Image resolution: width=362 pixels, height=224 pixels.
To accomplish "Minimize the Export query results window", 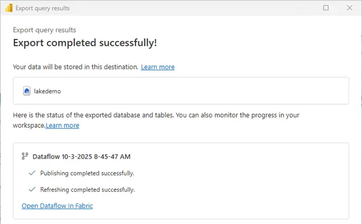I will (x=302, y=8).
